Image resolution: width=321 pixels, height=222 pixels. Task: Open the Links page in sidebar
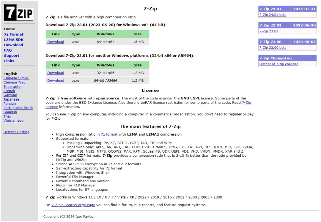[9, 61]
